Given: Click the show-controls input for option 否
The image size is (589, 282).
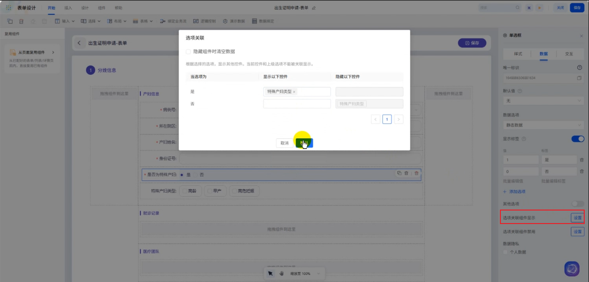Looking at the screenshot, I should (x=297, y=104).
